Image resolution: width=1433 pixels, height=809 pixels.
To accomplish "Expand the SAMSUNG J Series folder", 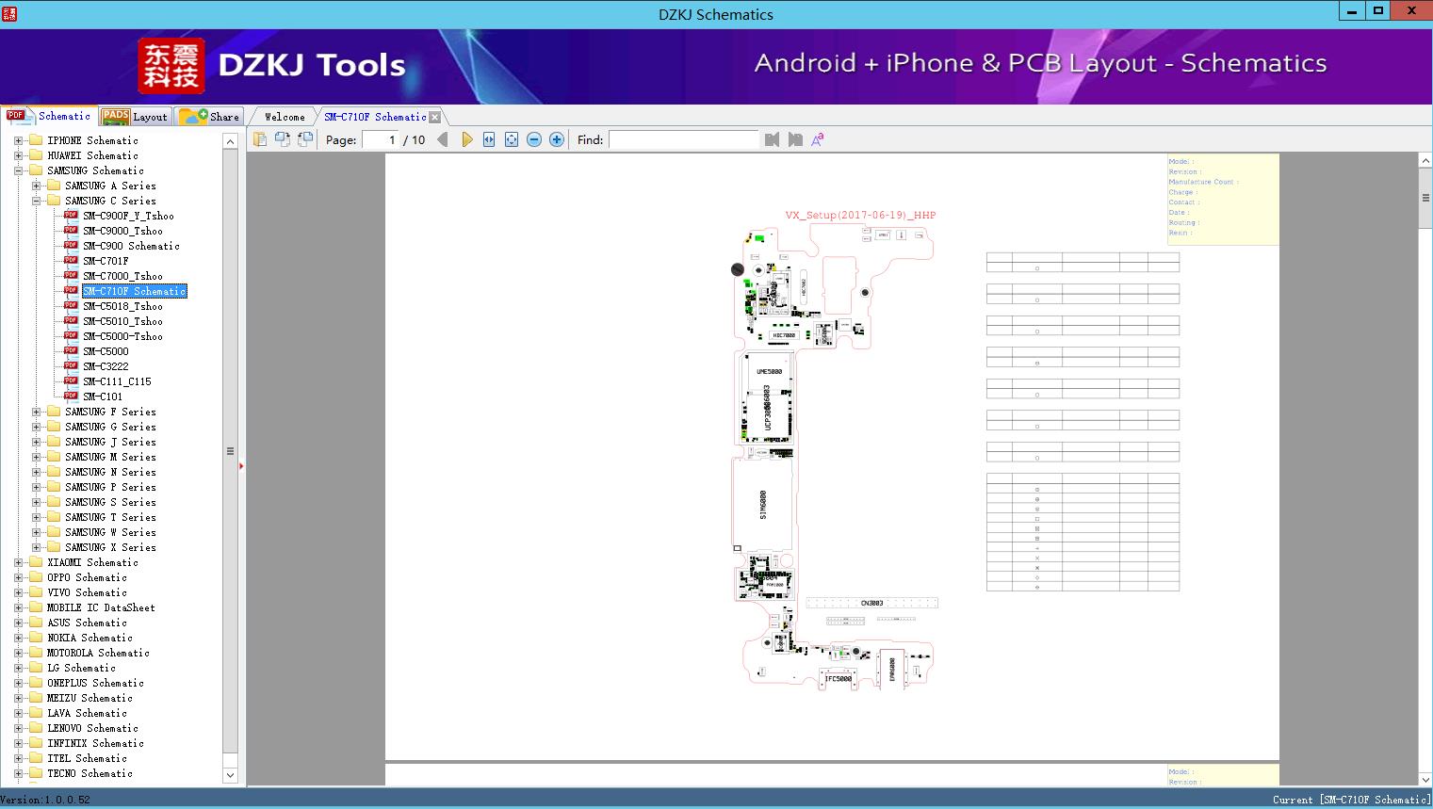I will tap(36, 442).
